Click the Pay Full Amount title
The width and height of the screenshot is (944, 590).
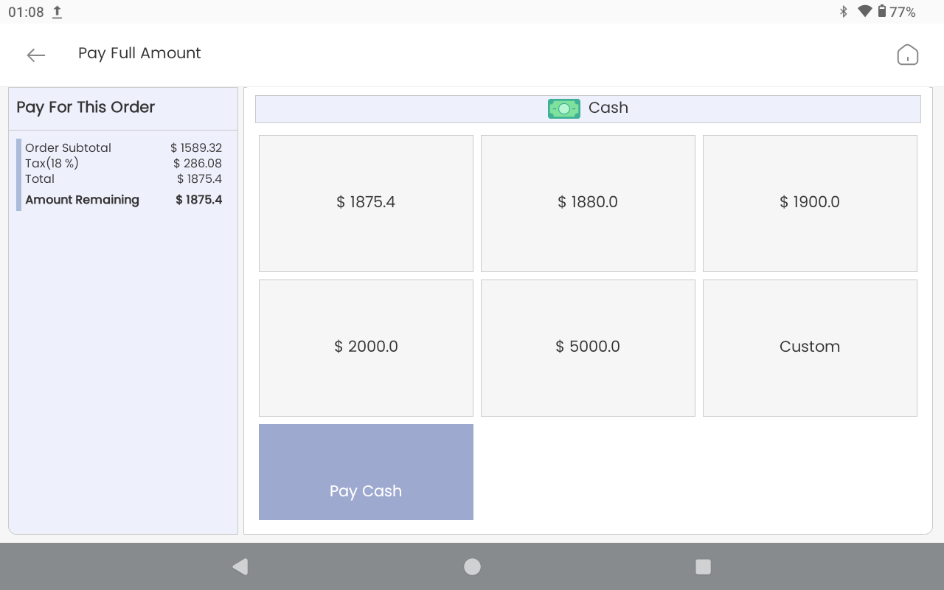pos(139,54)
